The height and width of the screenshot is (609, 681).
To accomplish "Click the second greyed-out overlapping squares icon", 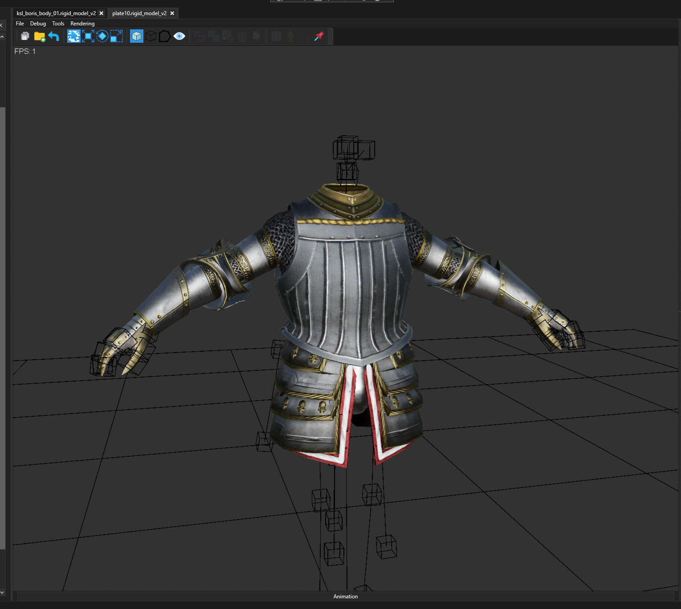I will (x=214, y=36).
